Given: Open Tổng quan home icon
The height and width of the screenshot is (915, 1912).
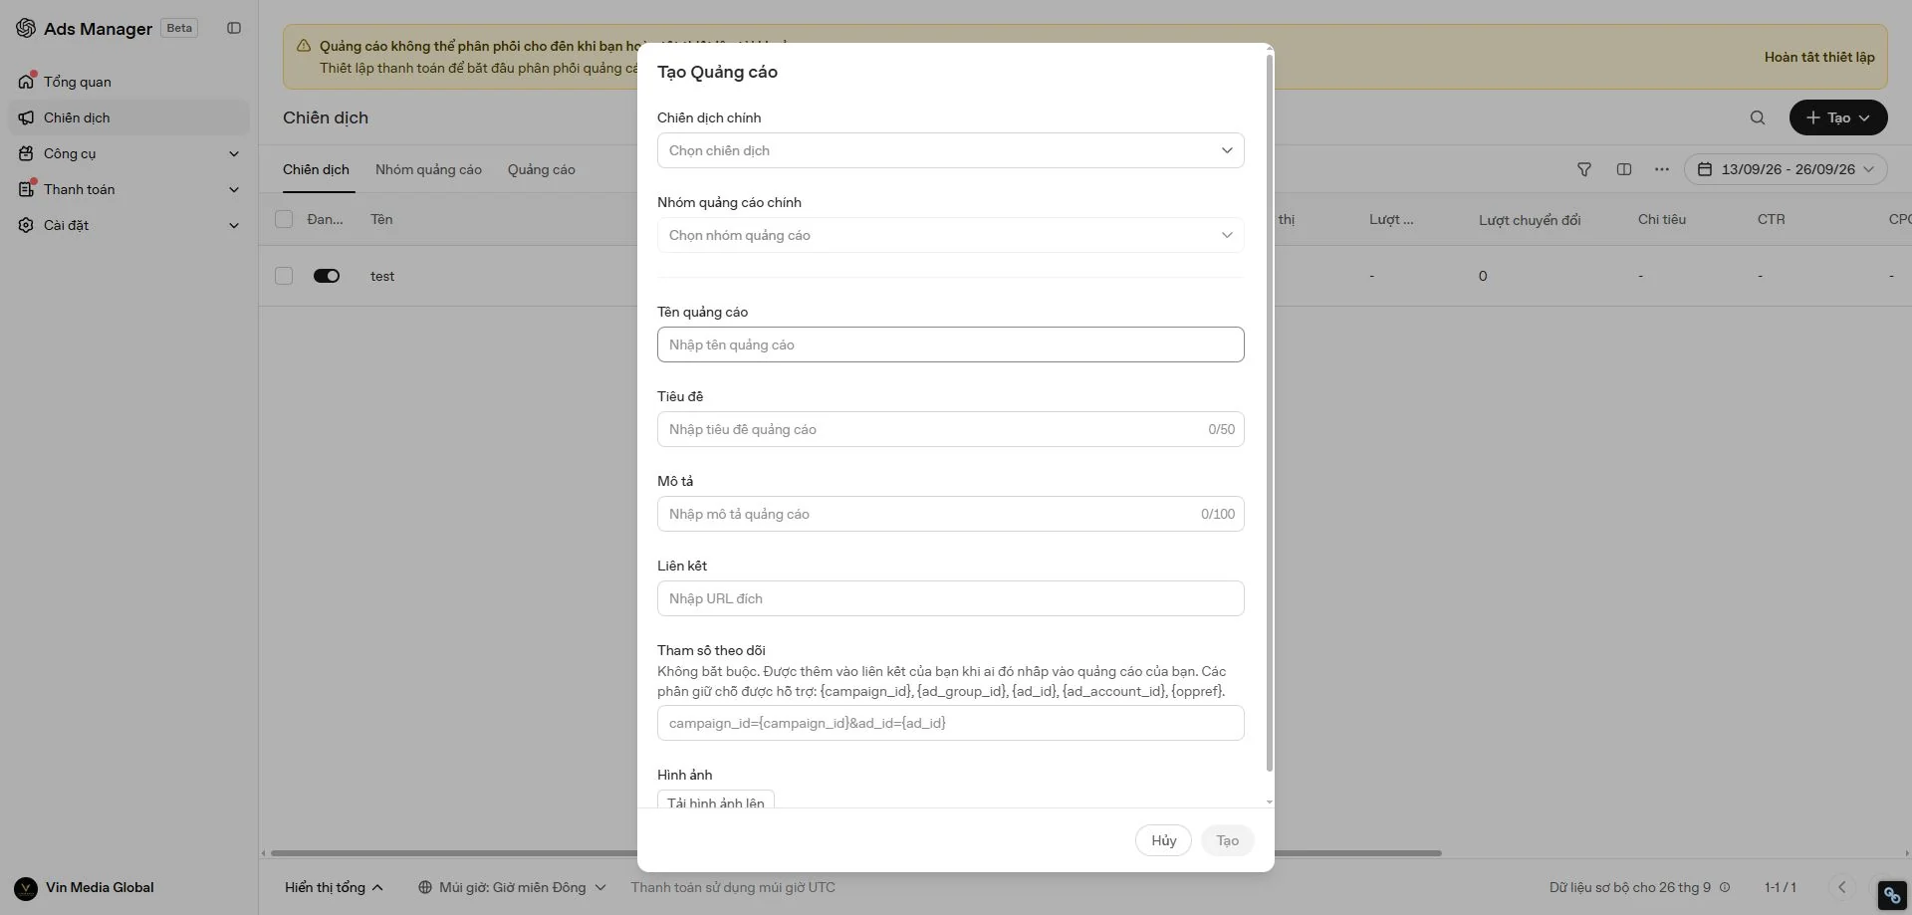Looking at the screenshot, I should coord(26,82).
